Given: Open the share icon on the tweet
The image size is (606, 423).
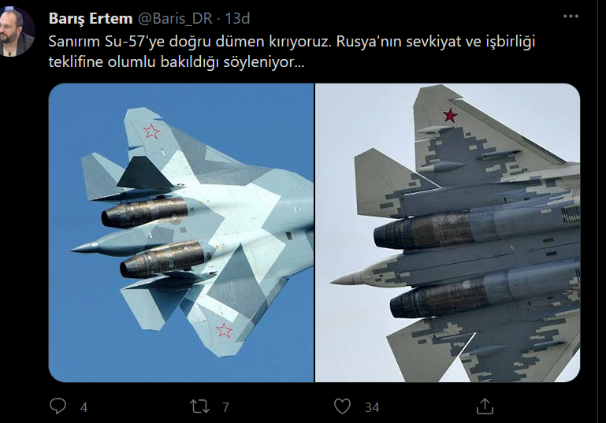Looking at the screenshot, I should [485, 406].
